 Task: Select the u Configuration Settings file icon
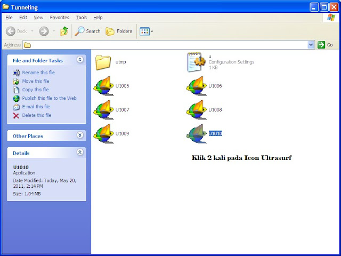pyautogui.click(x=197, y=62)
